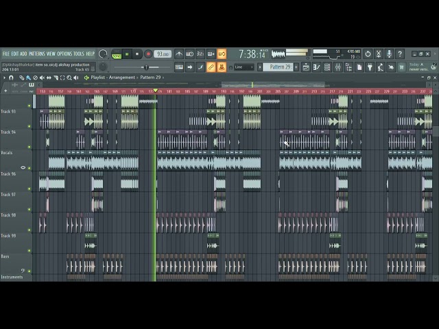Toggle Song/Pattern playback mode

point(117,54)
